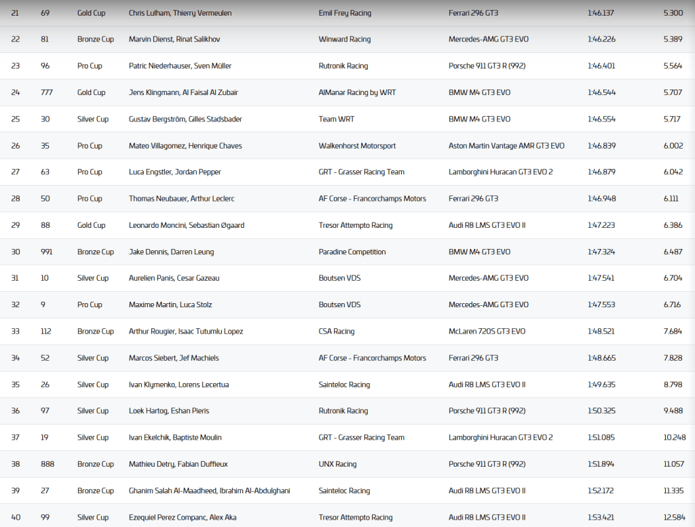Click team Winward Racing

click(x=344, y=39)
